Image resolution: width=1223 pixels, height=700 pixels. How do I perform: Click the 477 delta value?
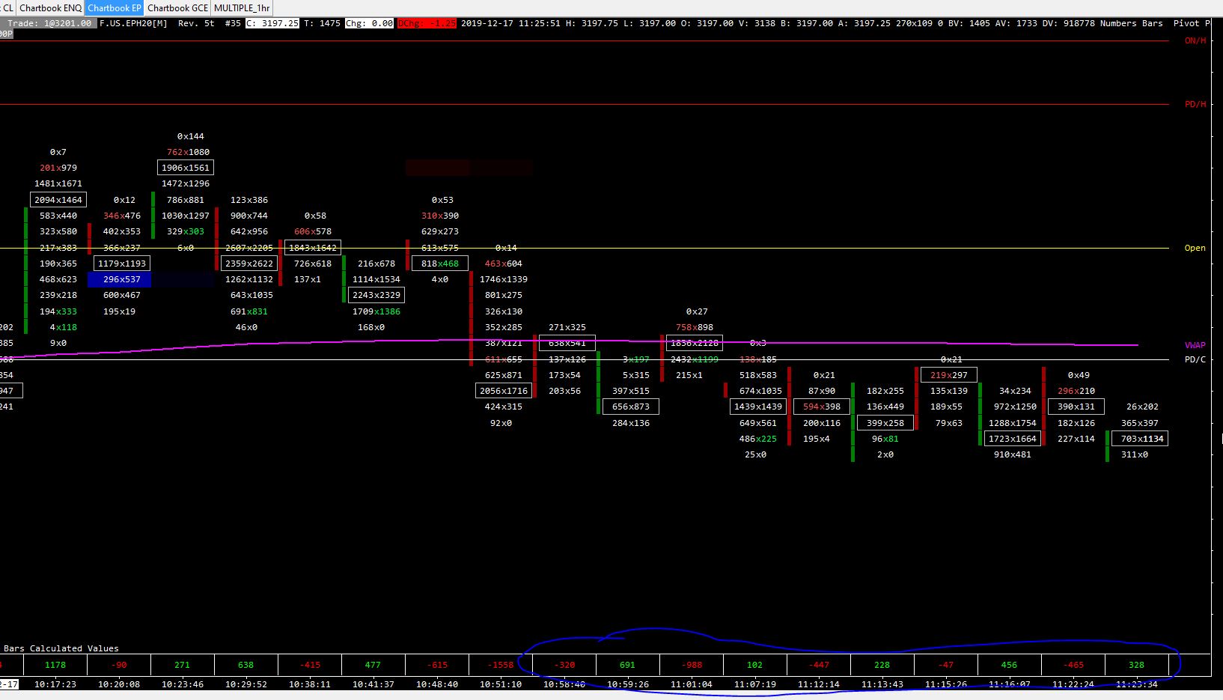coord(373,665)
